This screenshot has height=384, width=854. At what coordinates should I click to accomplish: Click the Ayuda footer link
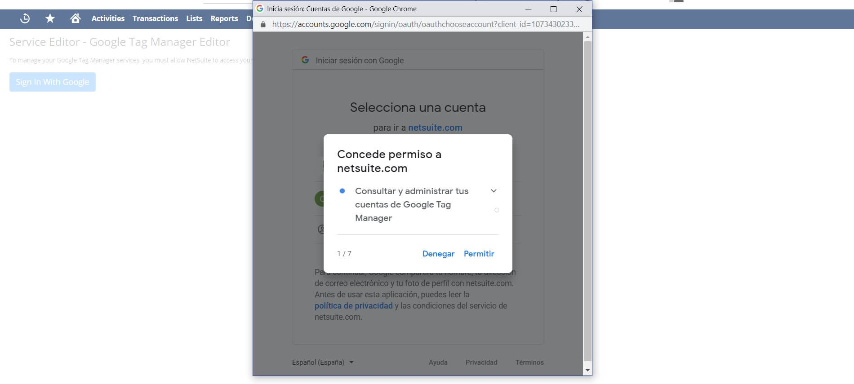tap(438, 362)
